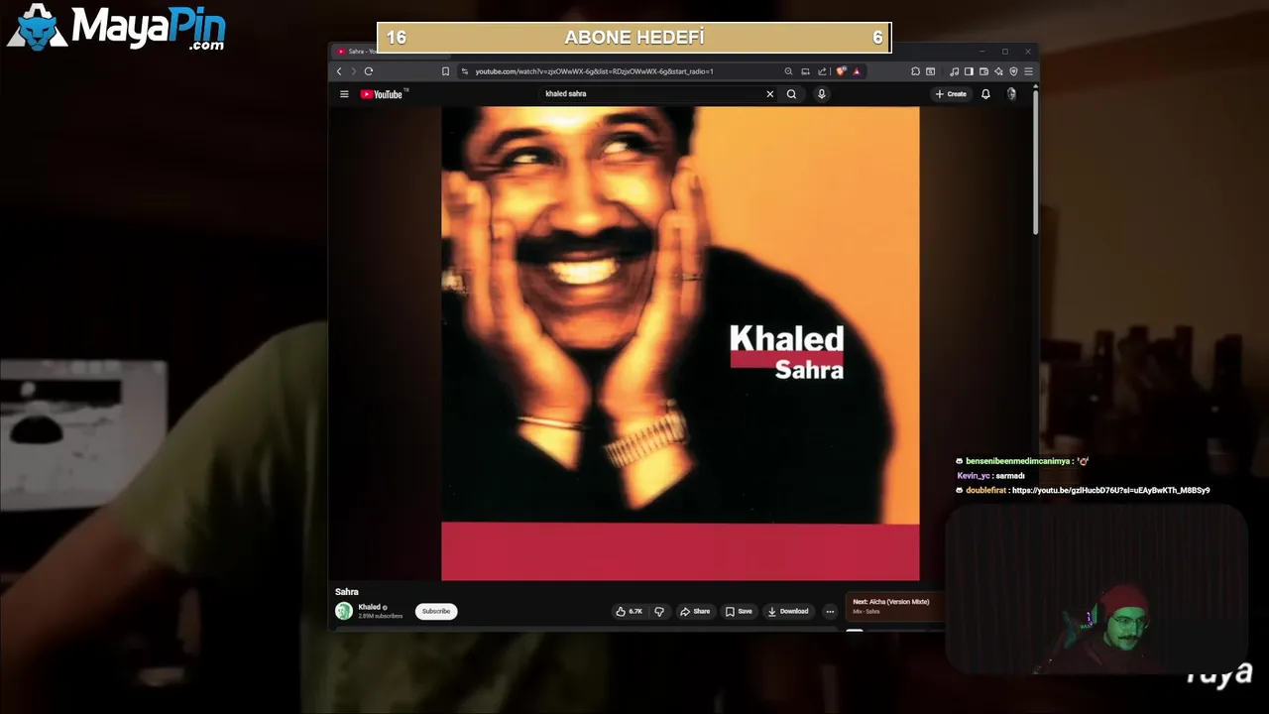Open the Khaled channel name link
Image resolution: width=1269 pixels, height=714 pixels.
tap(369, 607)
